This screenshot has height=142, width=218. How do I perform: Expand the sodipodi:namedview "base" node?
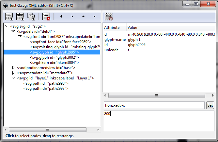tap(13, 68)
